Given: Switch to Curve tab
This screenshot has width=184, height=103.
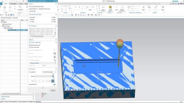Looking at the screenshot, I should [20, 4].
